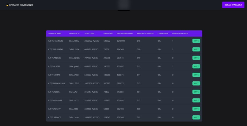Click operator ID 5Gr...yAiF
This screenshot has width=247, height=126.
pyautogui.click(x=74, y=92)
